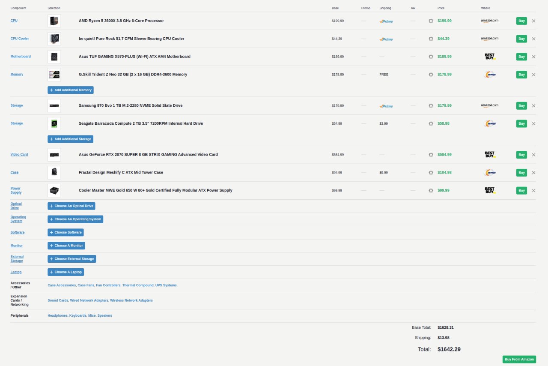Viewport: 548px width, 366px height.
Task: Buy the AMD Ryzen 5 3600X
Action: point(521,21)
